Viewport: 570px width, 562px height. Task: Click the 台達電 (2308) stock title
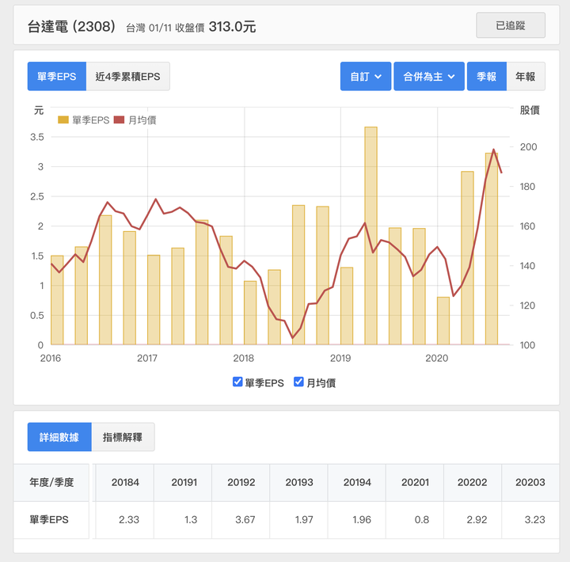tap(71, 27)
